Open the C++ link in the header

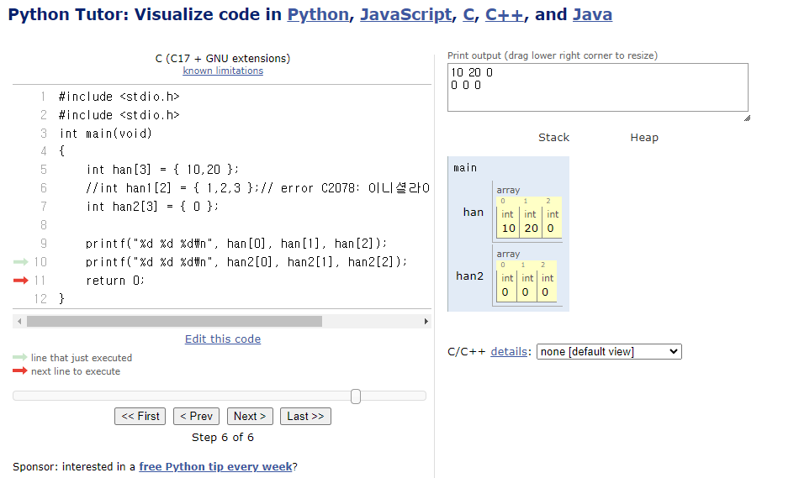point(505,14)
